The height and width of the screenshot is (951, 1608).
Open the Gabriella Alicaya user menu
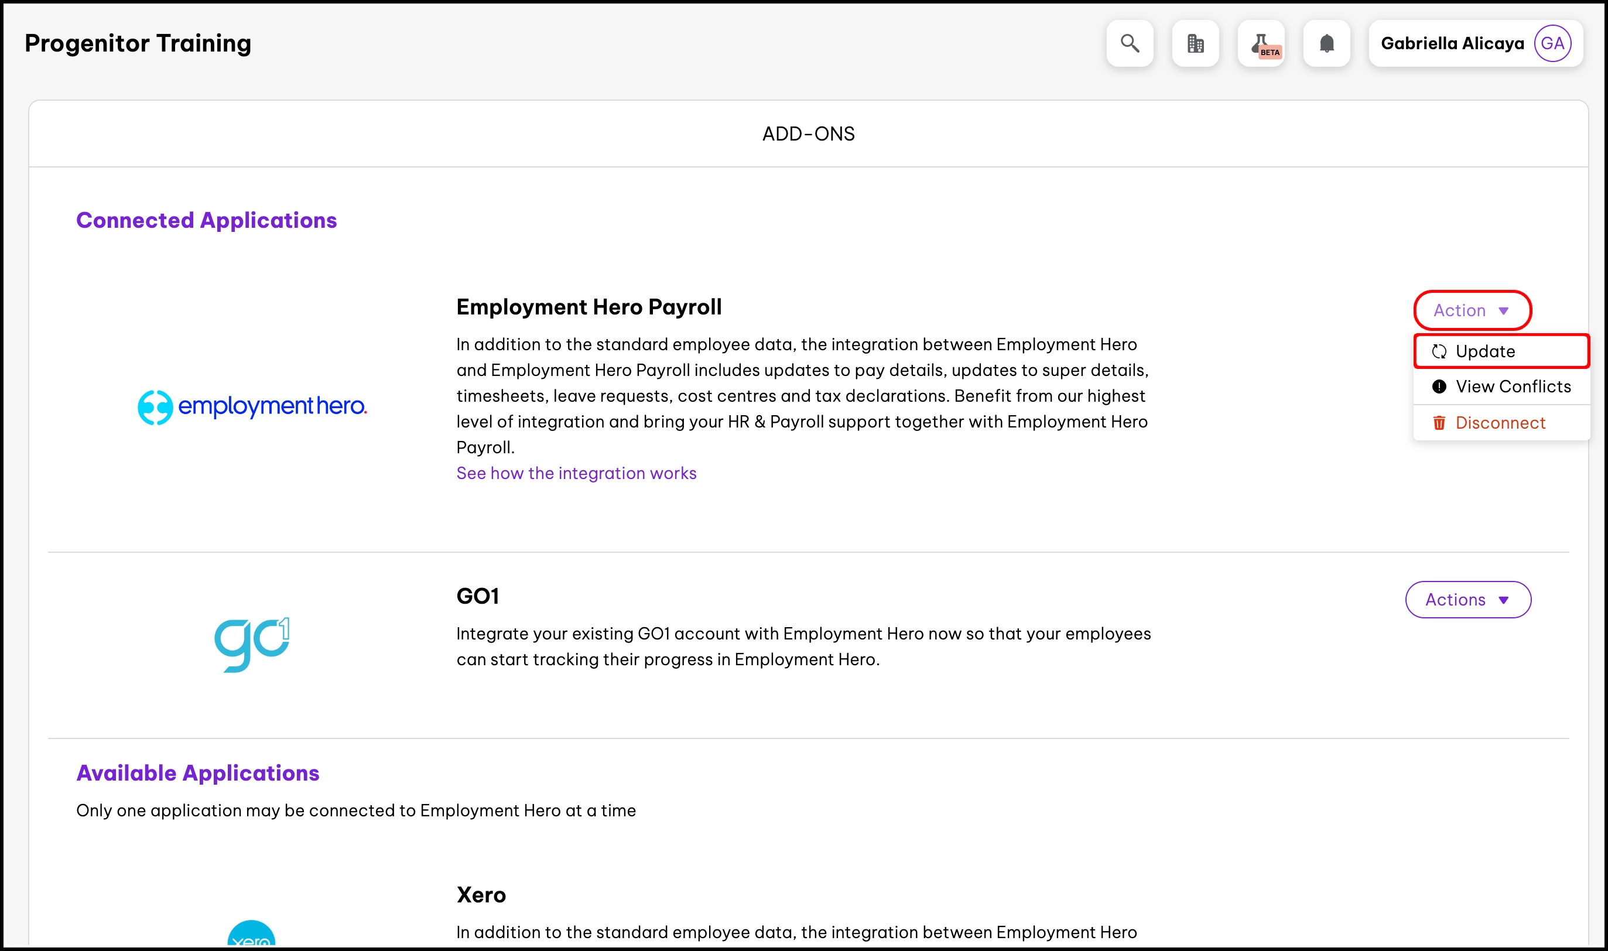(1476, 43)
